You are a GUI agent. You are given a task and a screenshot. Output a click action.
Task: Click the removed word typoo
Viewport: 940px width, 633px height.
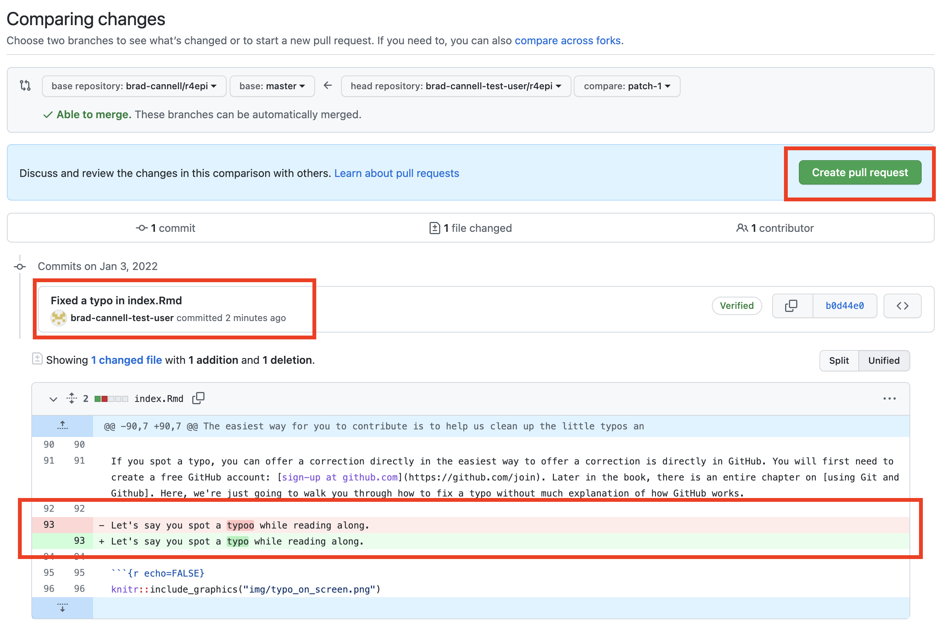(x=240, y=525)
